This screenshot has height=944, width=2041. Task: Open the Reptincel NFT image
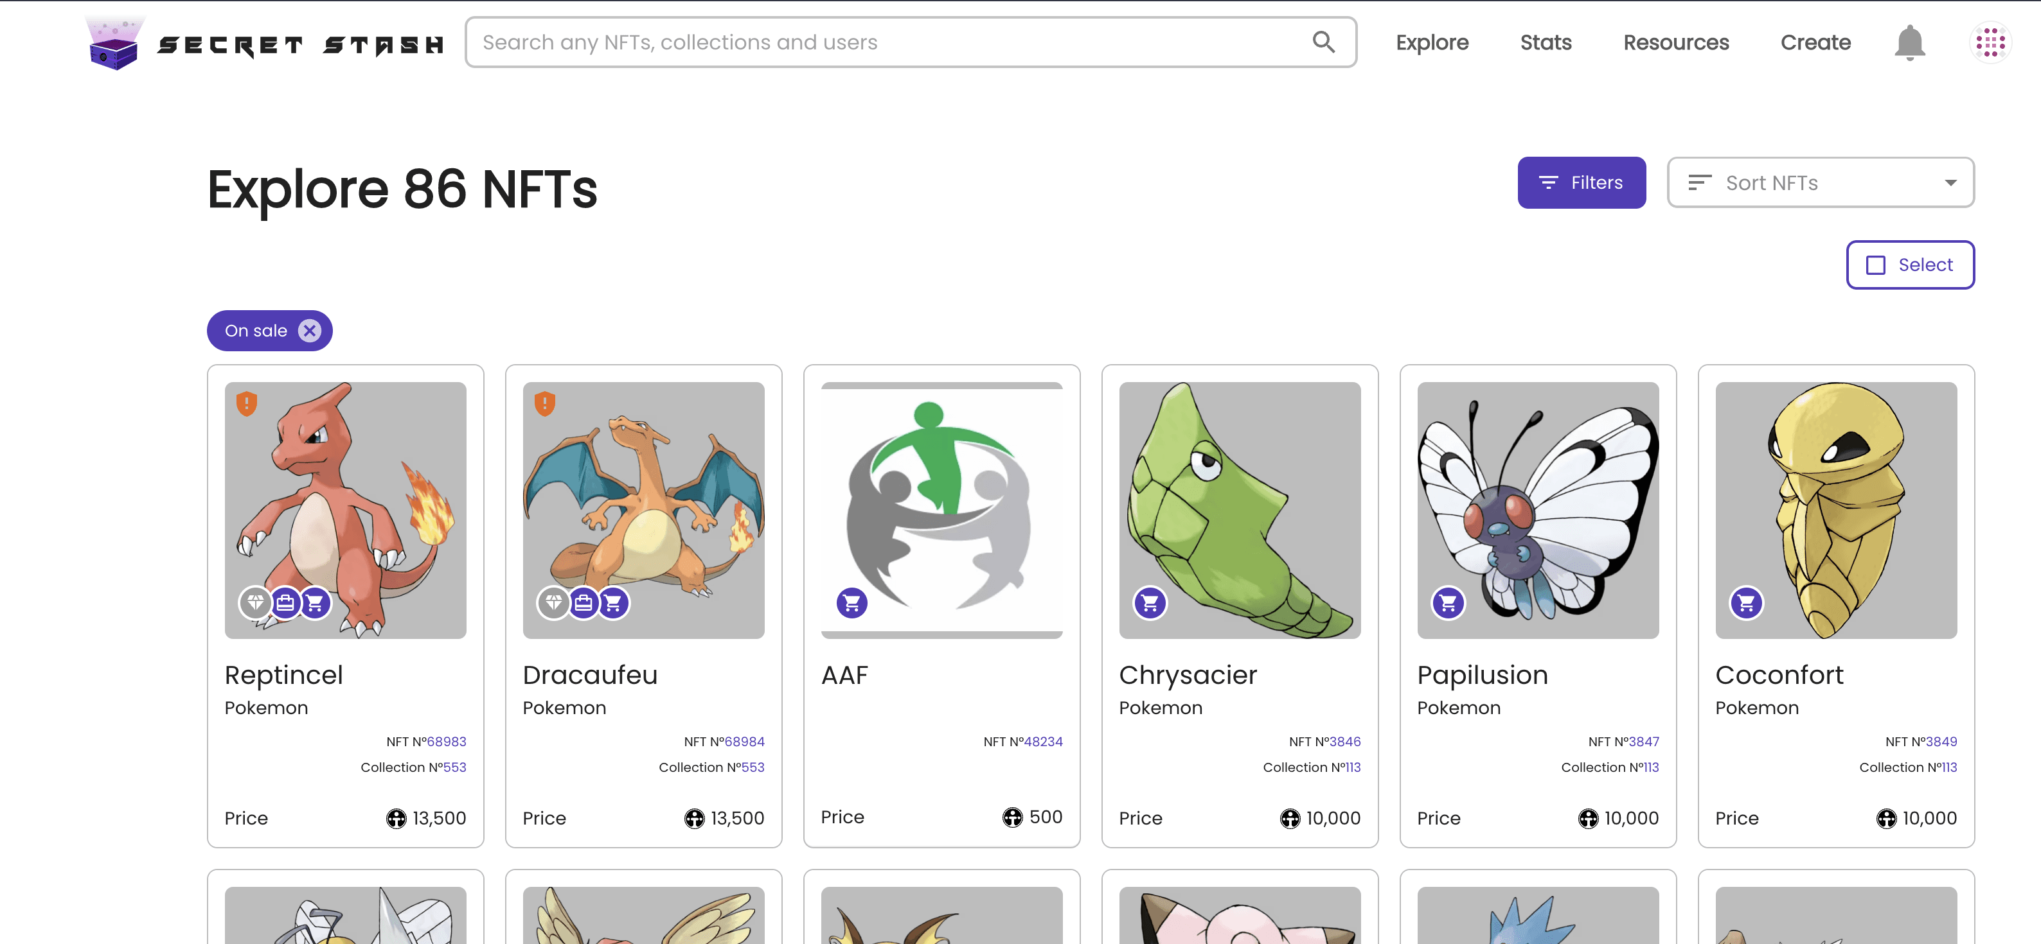pos(346,511)
